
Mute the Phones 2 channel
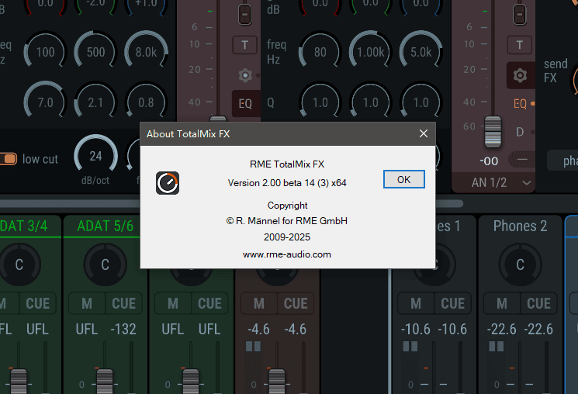tap(502, 303)
